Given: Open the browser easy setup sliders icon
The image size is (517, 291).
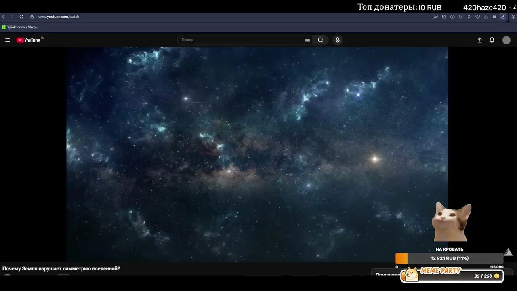Looking at the screenshot, I should pyautogui.click(x=494, y=17).
